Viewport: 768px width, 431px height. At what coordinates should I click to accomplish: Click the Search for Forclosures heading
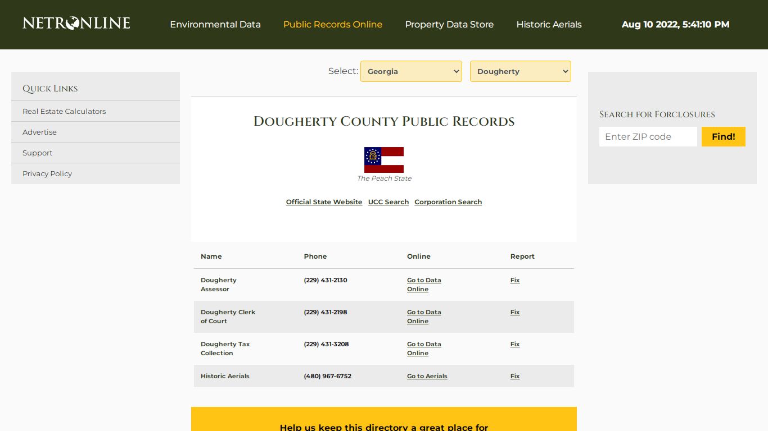[657, 114]
